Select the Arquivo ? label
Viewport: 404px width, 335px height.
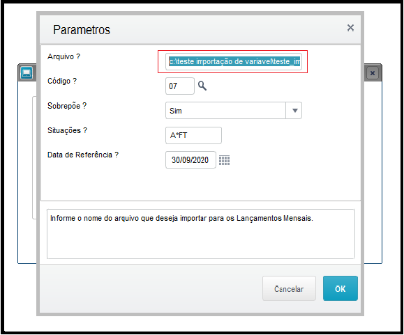click(x=63, y=56)
